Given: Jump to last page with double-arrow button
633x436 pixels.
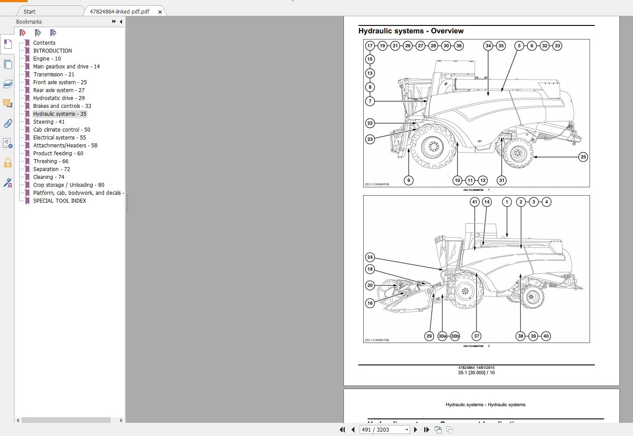Looking at the screenshot, I should [426, 429].
